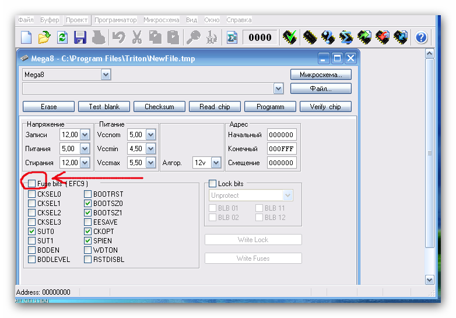Click the Микросхема... button
The width and height of the screenshot is (456, 318).
(x=321, y=75)
